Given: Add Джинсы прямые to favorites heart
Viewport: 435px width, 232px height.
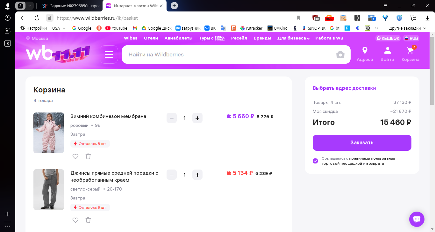Looking at the screenshot, I should [x=75, y=220].
